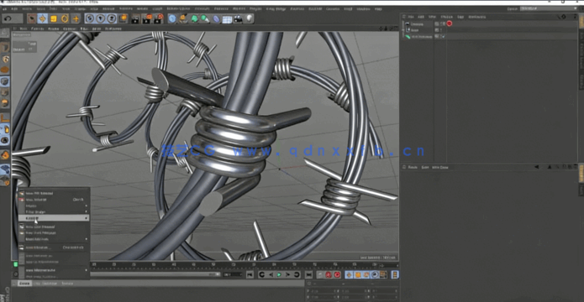
Task: Select the Live Selection tool
Action: pyautogui.click(x=32, y=18)
